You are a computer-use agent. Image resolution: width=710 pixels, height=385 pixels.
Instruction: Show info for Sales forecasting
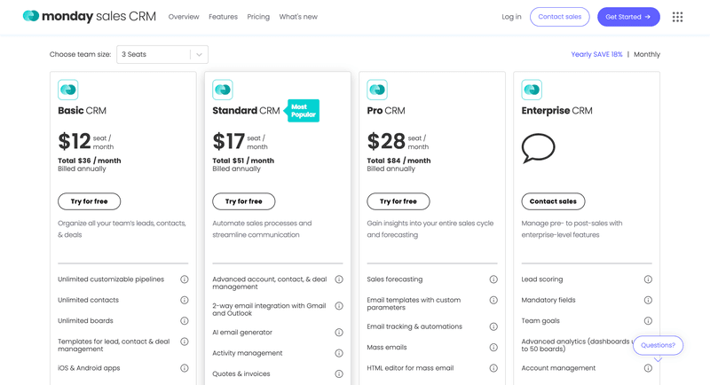[x=493, y=279]
